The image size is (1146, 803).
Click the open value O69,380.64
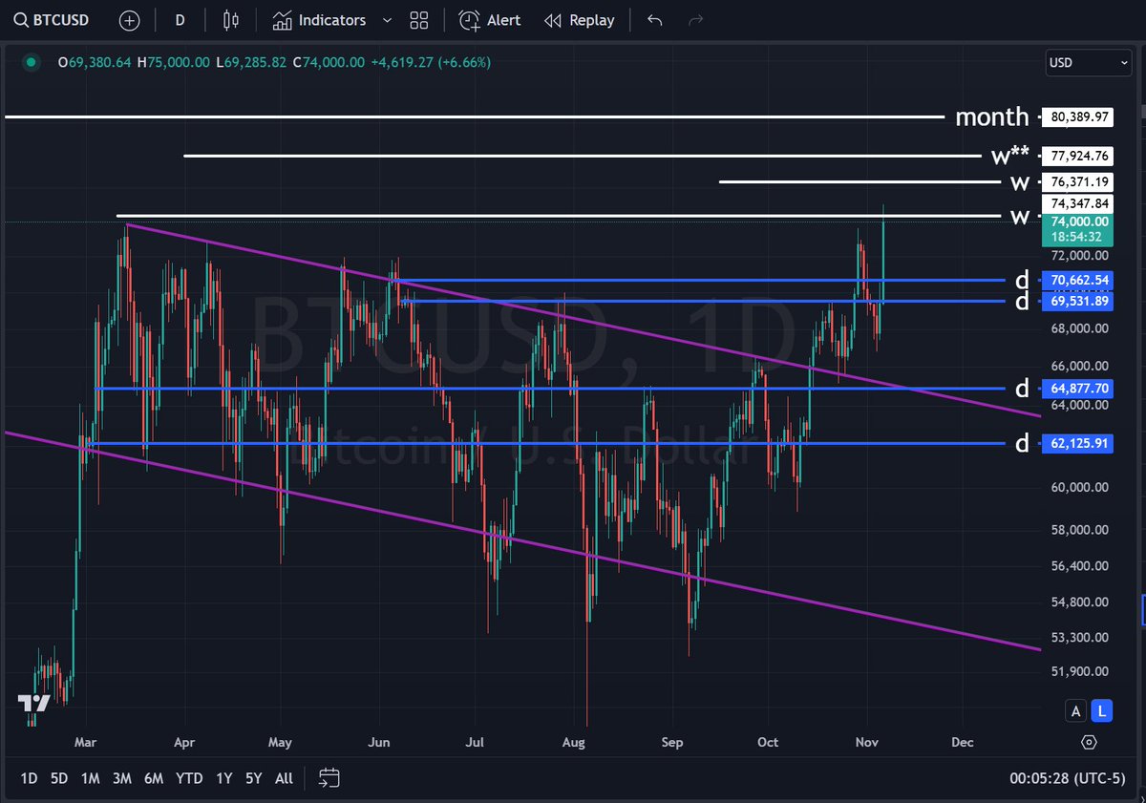pos(95,62)
